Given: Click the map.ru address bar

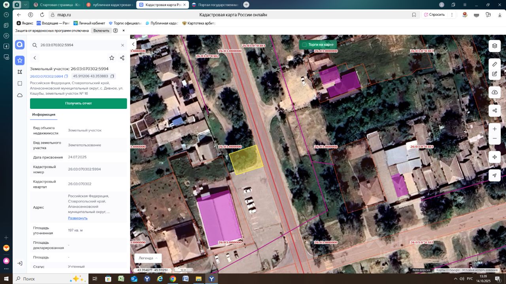Looking at the screenshot, I should (233, 15).
